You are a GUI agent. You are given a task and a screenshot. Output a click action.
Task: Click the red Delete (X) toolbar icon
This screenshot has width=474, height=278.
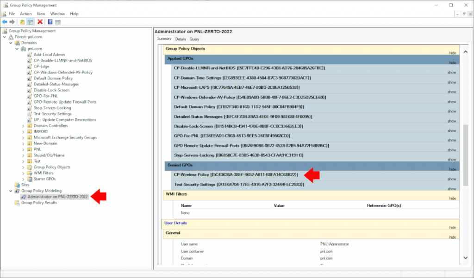point(40,21)
